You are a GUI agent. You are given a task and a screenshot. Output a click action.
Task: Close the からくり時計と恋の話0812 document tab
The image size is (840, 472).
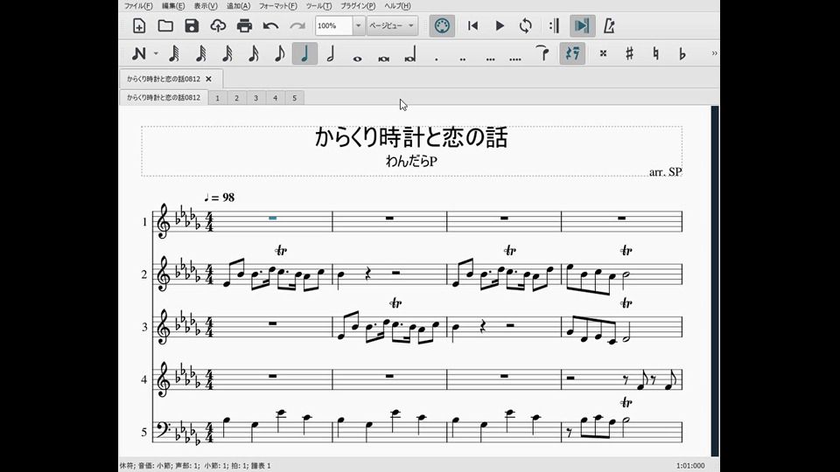[x=209, y=79]
